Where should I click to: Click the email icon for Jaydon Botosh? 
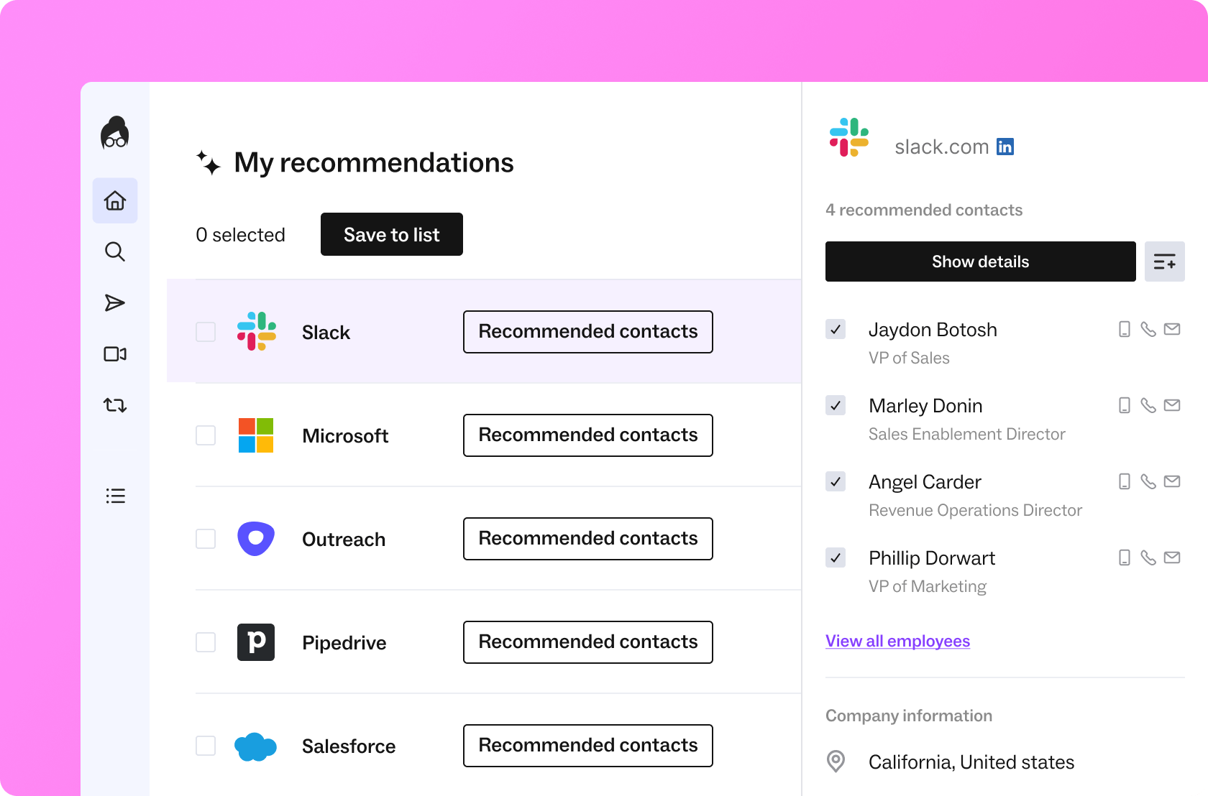[1172, 329]
